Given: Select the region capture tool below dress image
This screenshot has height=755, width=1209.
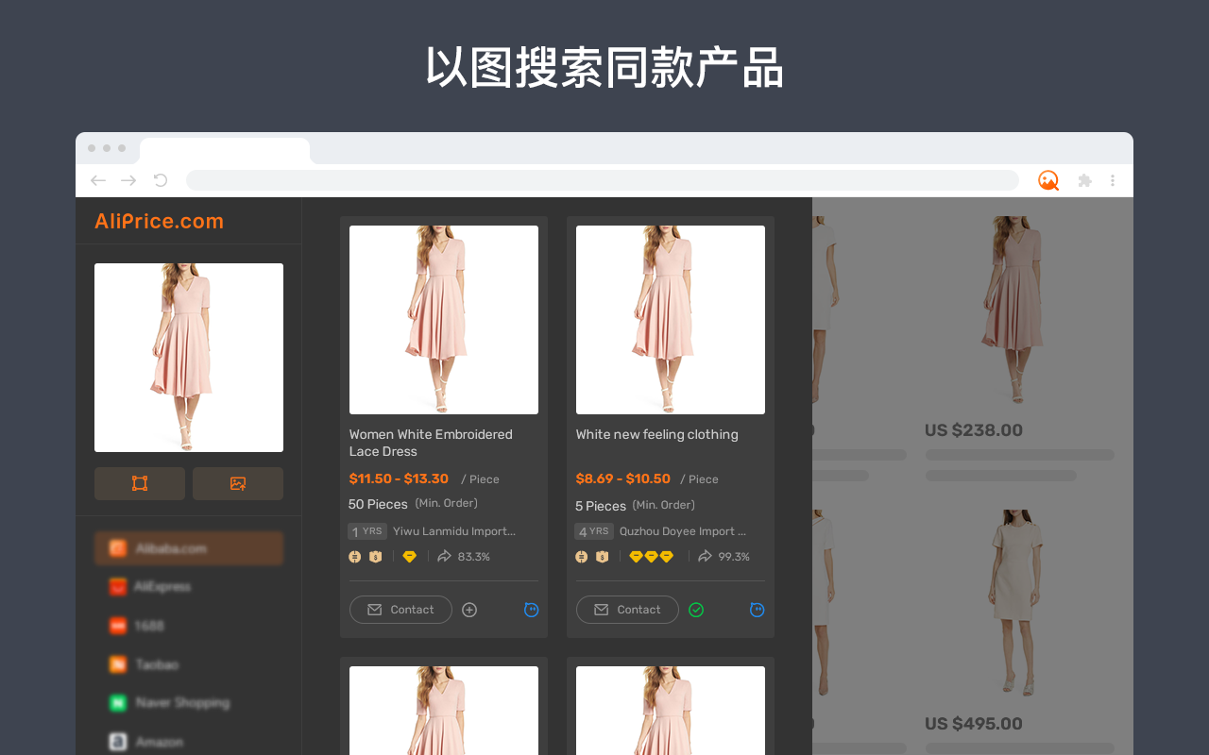Looking at the screenshot, I should point(139,483).
